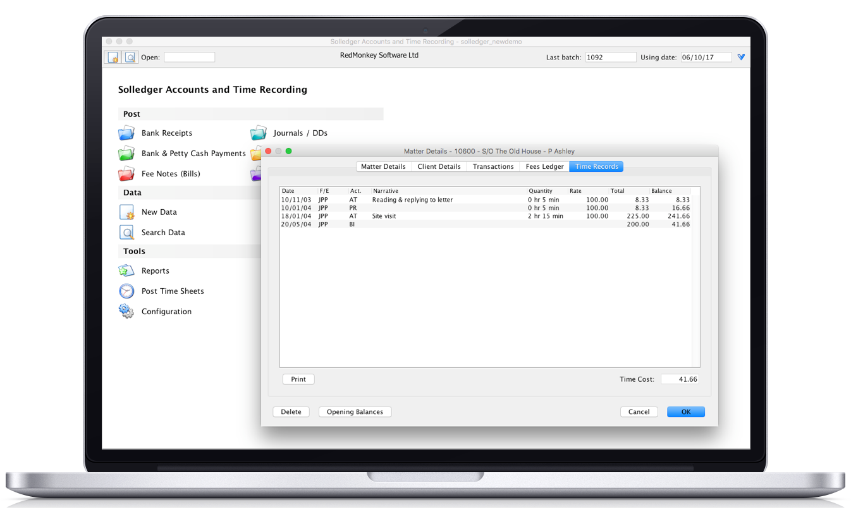Click the Search toolbar magnifier icon
This screenshot has height=512, width=851.
point(130,58)
